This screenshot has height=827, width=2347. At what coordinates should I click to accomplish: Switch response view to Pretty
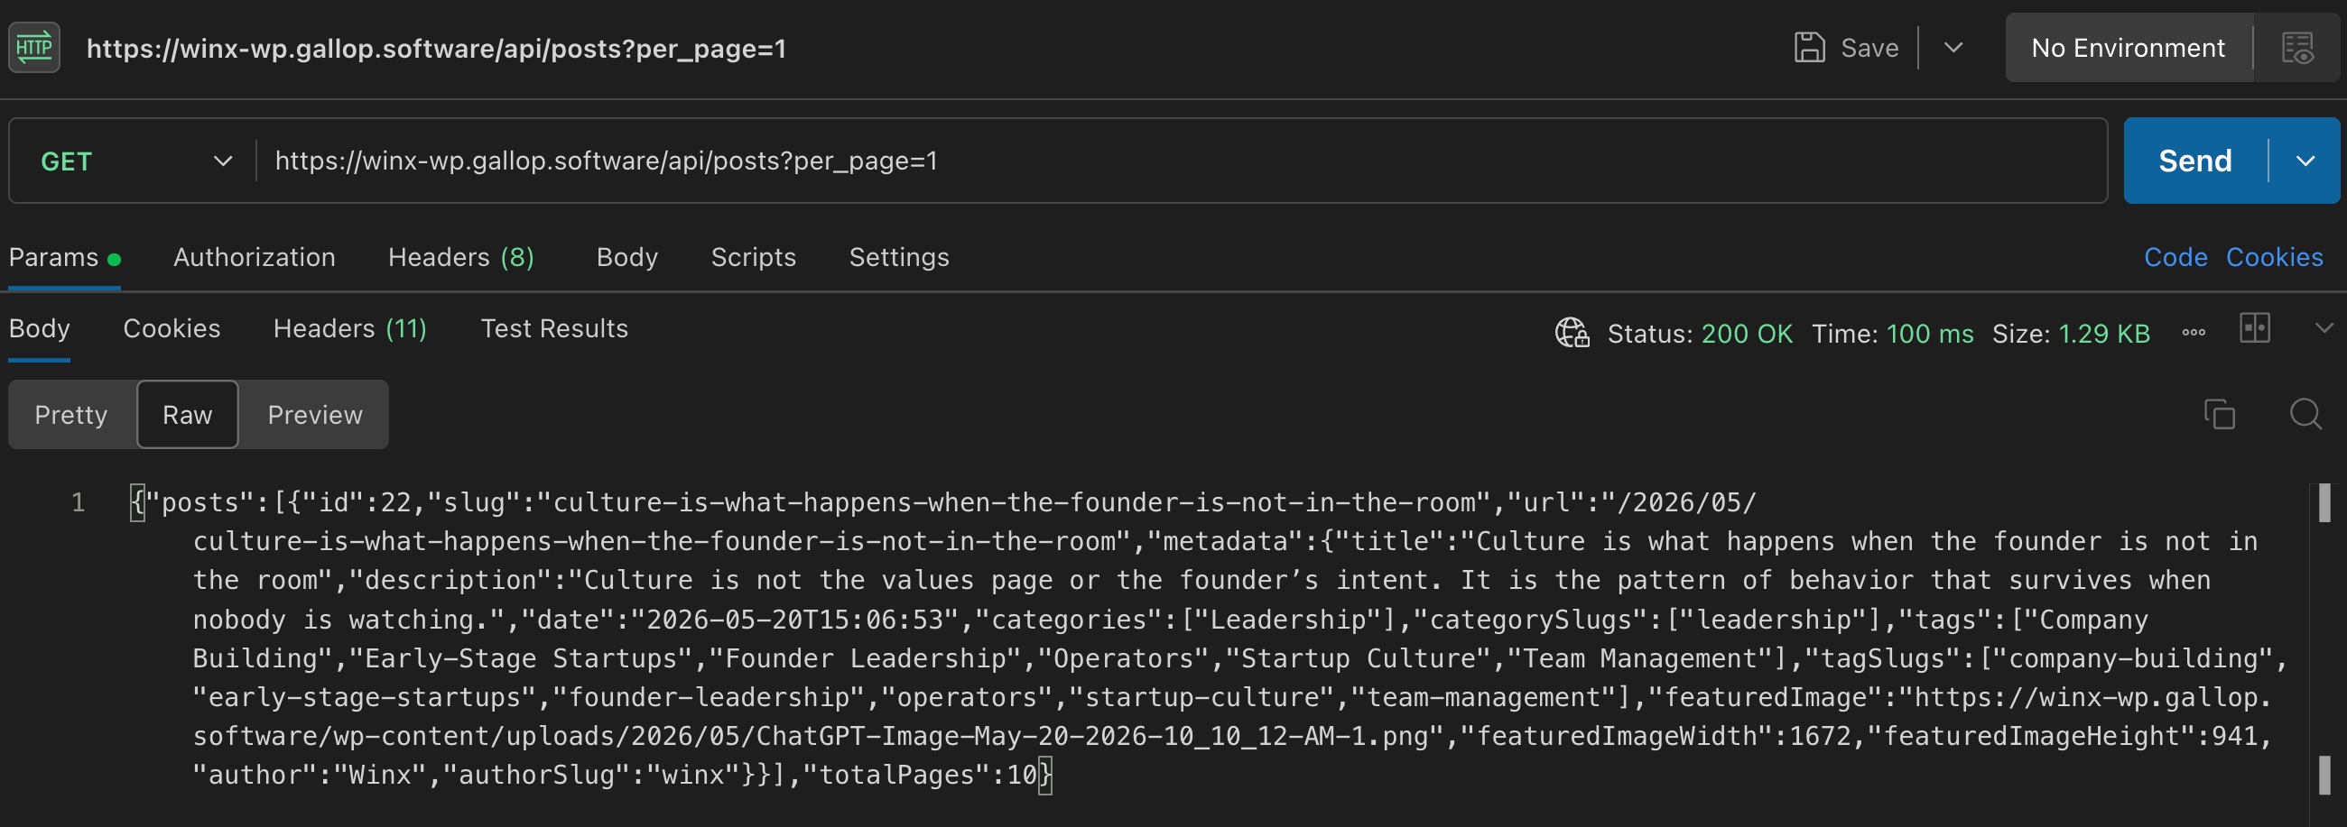(x=71, y=415)
